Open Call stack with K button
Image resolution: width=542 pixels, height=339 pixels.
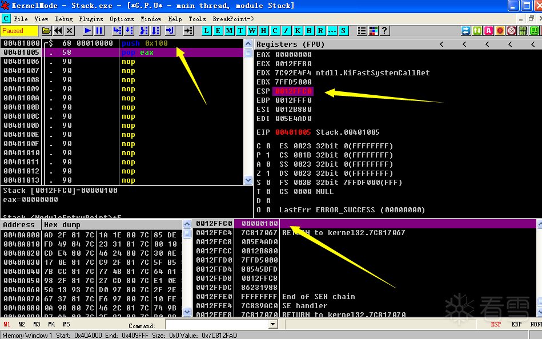coord(298,31)
